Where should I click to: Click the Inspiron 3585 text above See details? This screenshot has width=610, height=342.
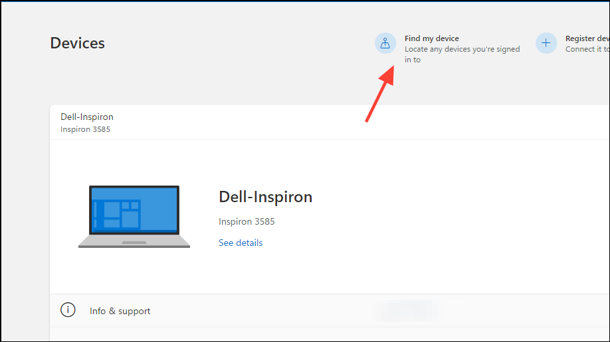pyautogui.click(x=247, y=221)
